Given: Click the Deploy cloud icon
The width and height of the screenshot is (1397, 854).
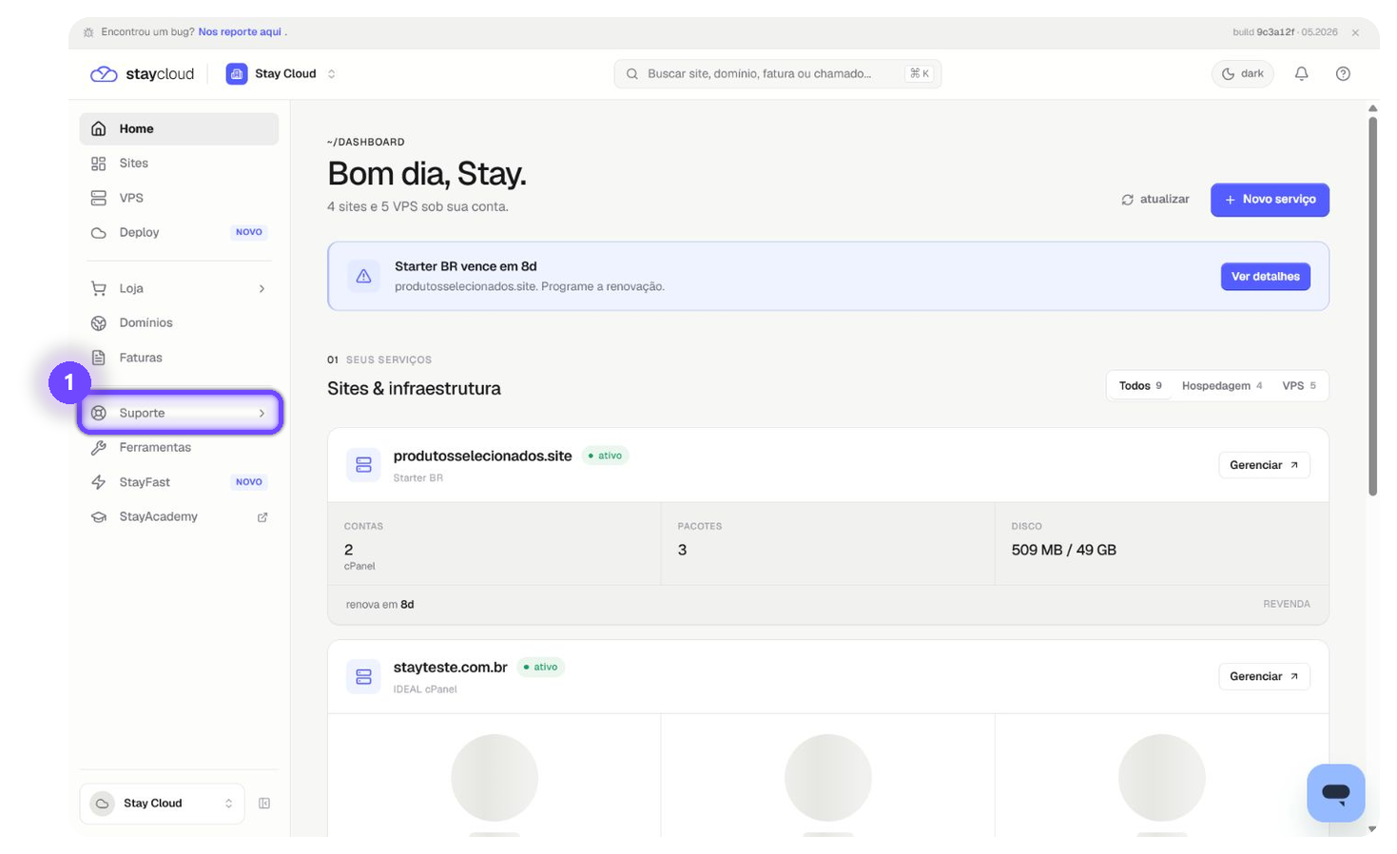Looking at the screenshot, I should point(99,233).
